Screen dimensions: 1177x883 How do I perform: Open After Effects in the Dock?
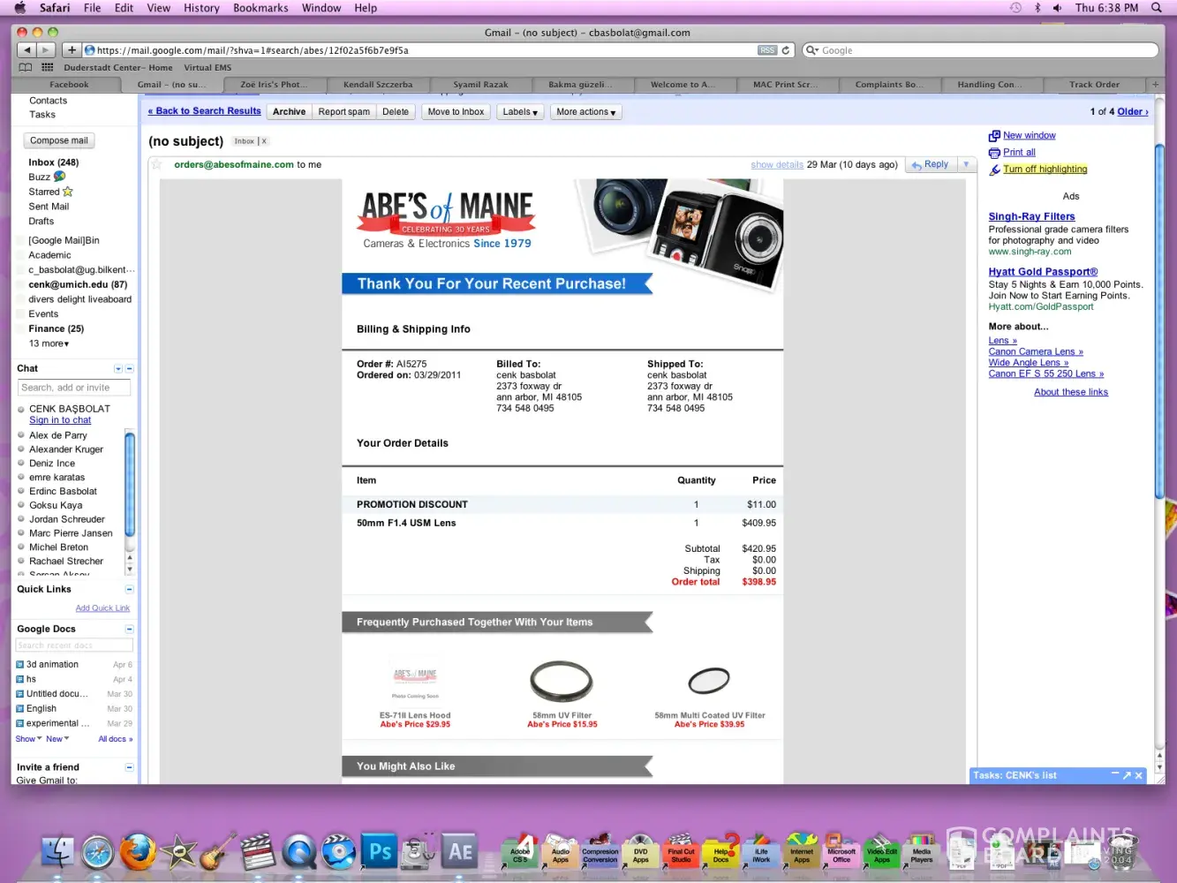(460, 852)
